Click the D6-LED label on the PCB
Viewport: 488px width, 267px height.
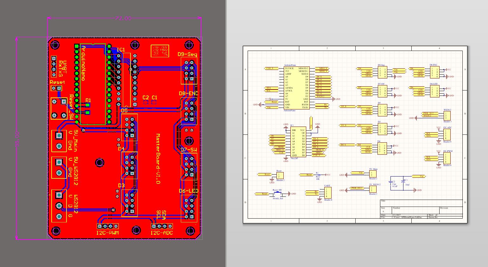pyautogui.click(x=188, y=191)
